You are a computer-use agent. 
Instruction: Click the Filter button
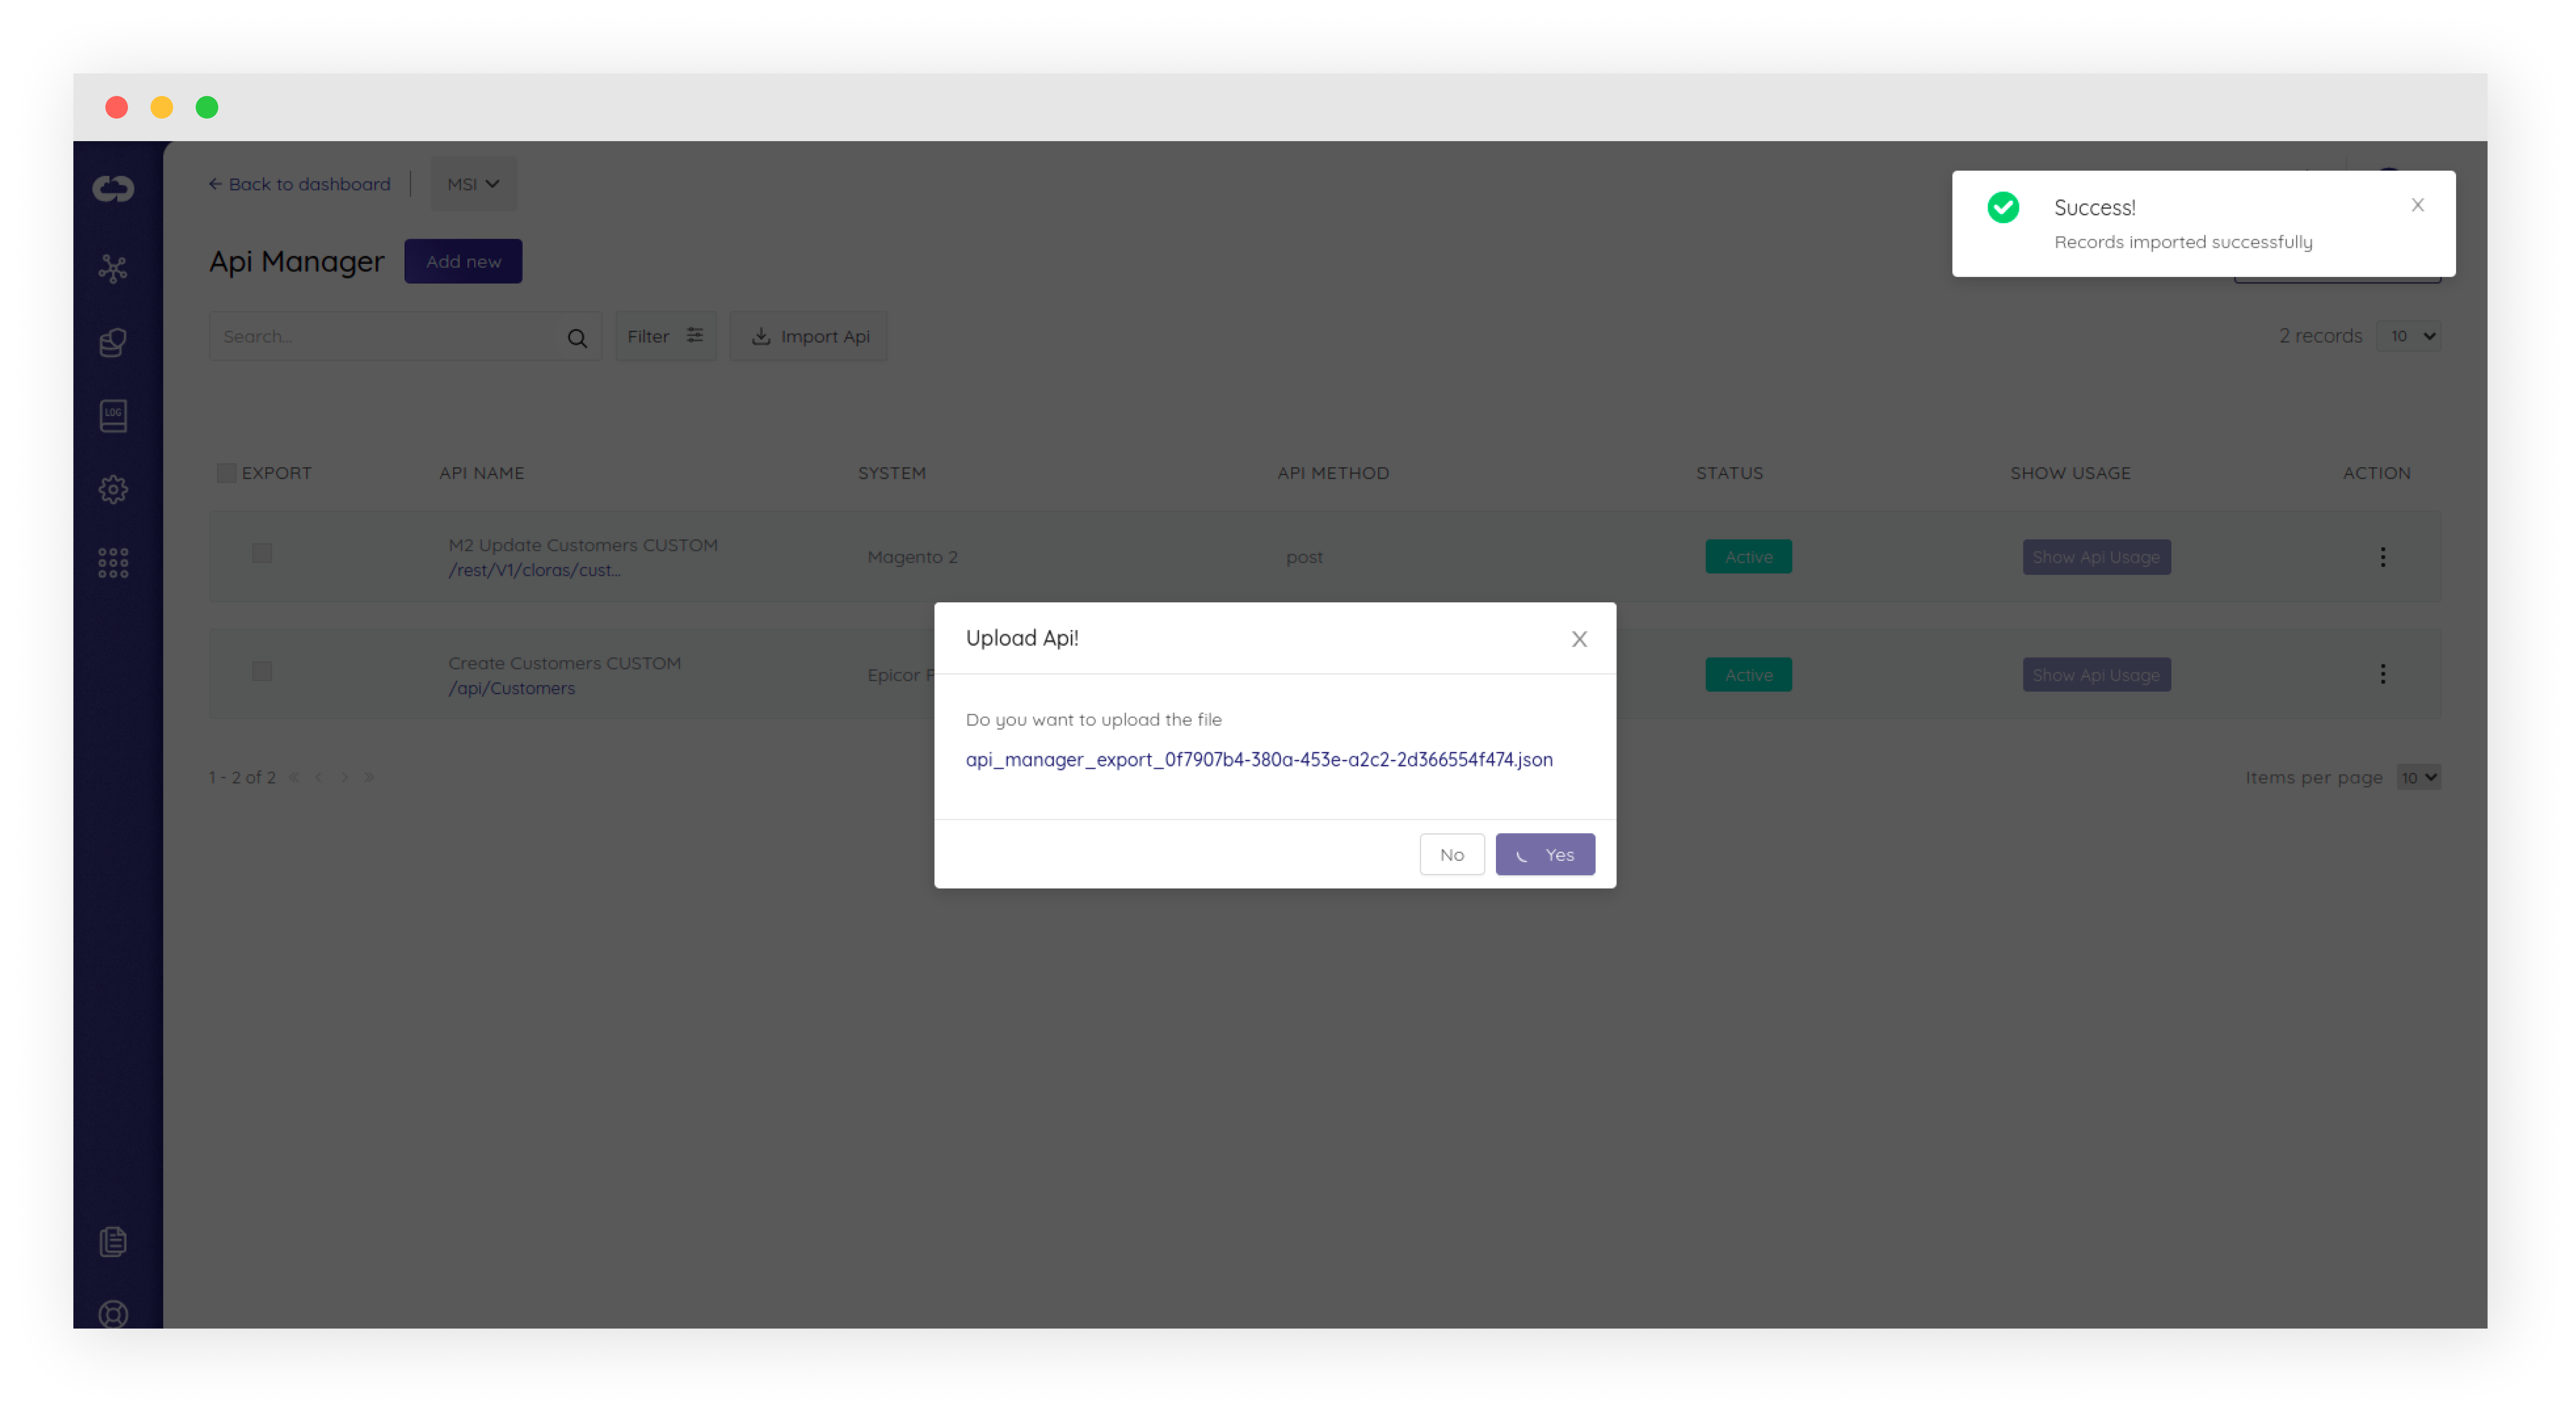tap(665, 336)
